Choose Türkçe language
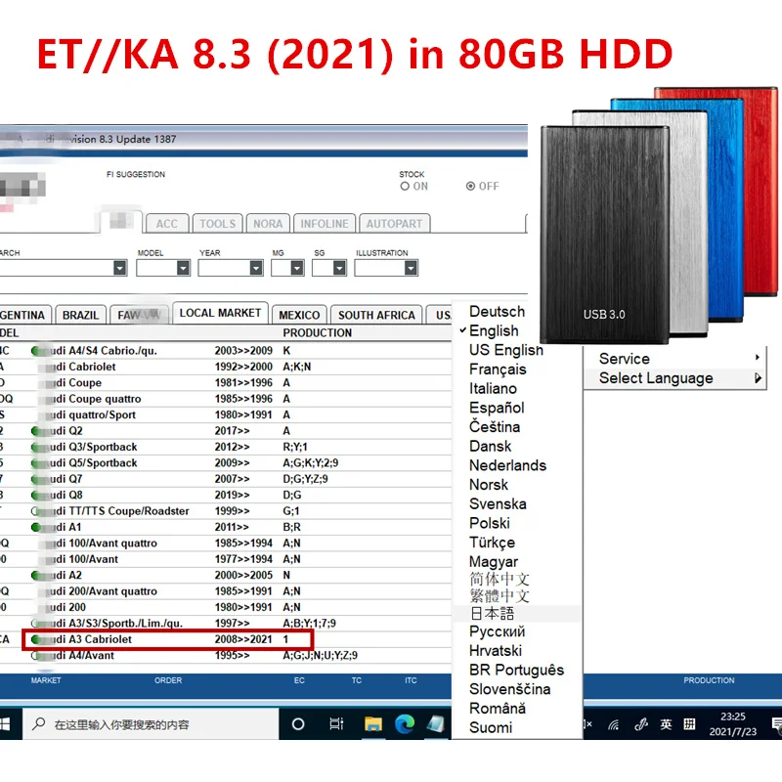 click(493, 543)
